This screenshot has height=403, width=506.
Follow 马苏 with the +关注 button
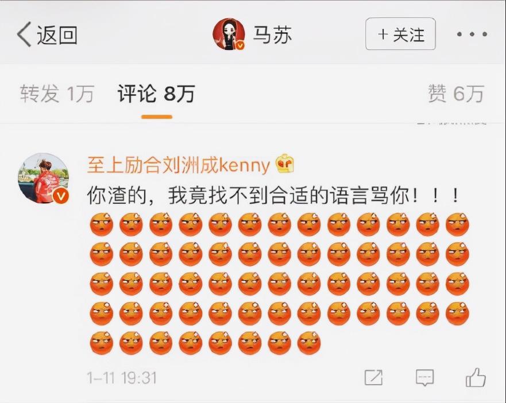tap(400, 34)
